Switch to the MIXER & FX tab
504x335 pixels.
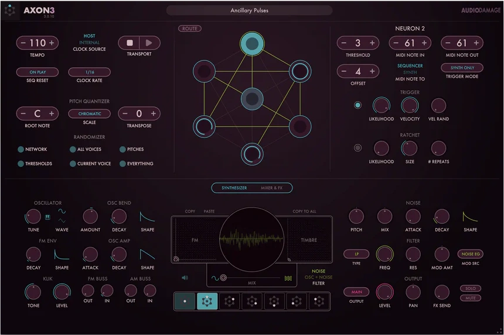pos(271,188)
